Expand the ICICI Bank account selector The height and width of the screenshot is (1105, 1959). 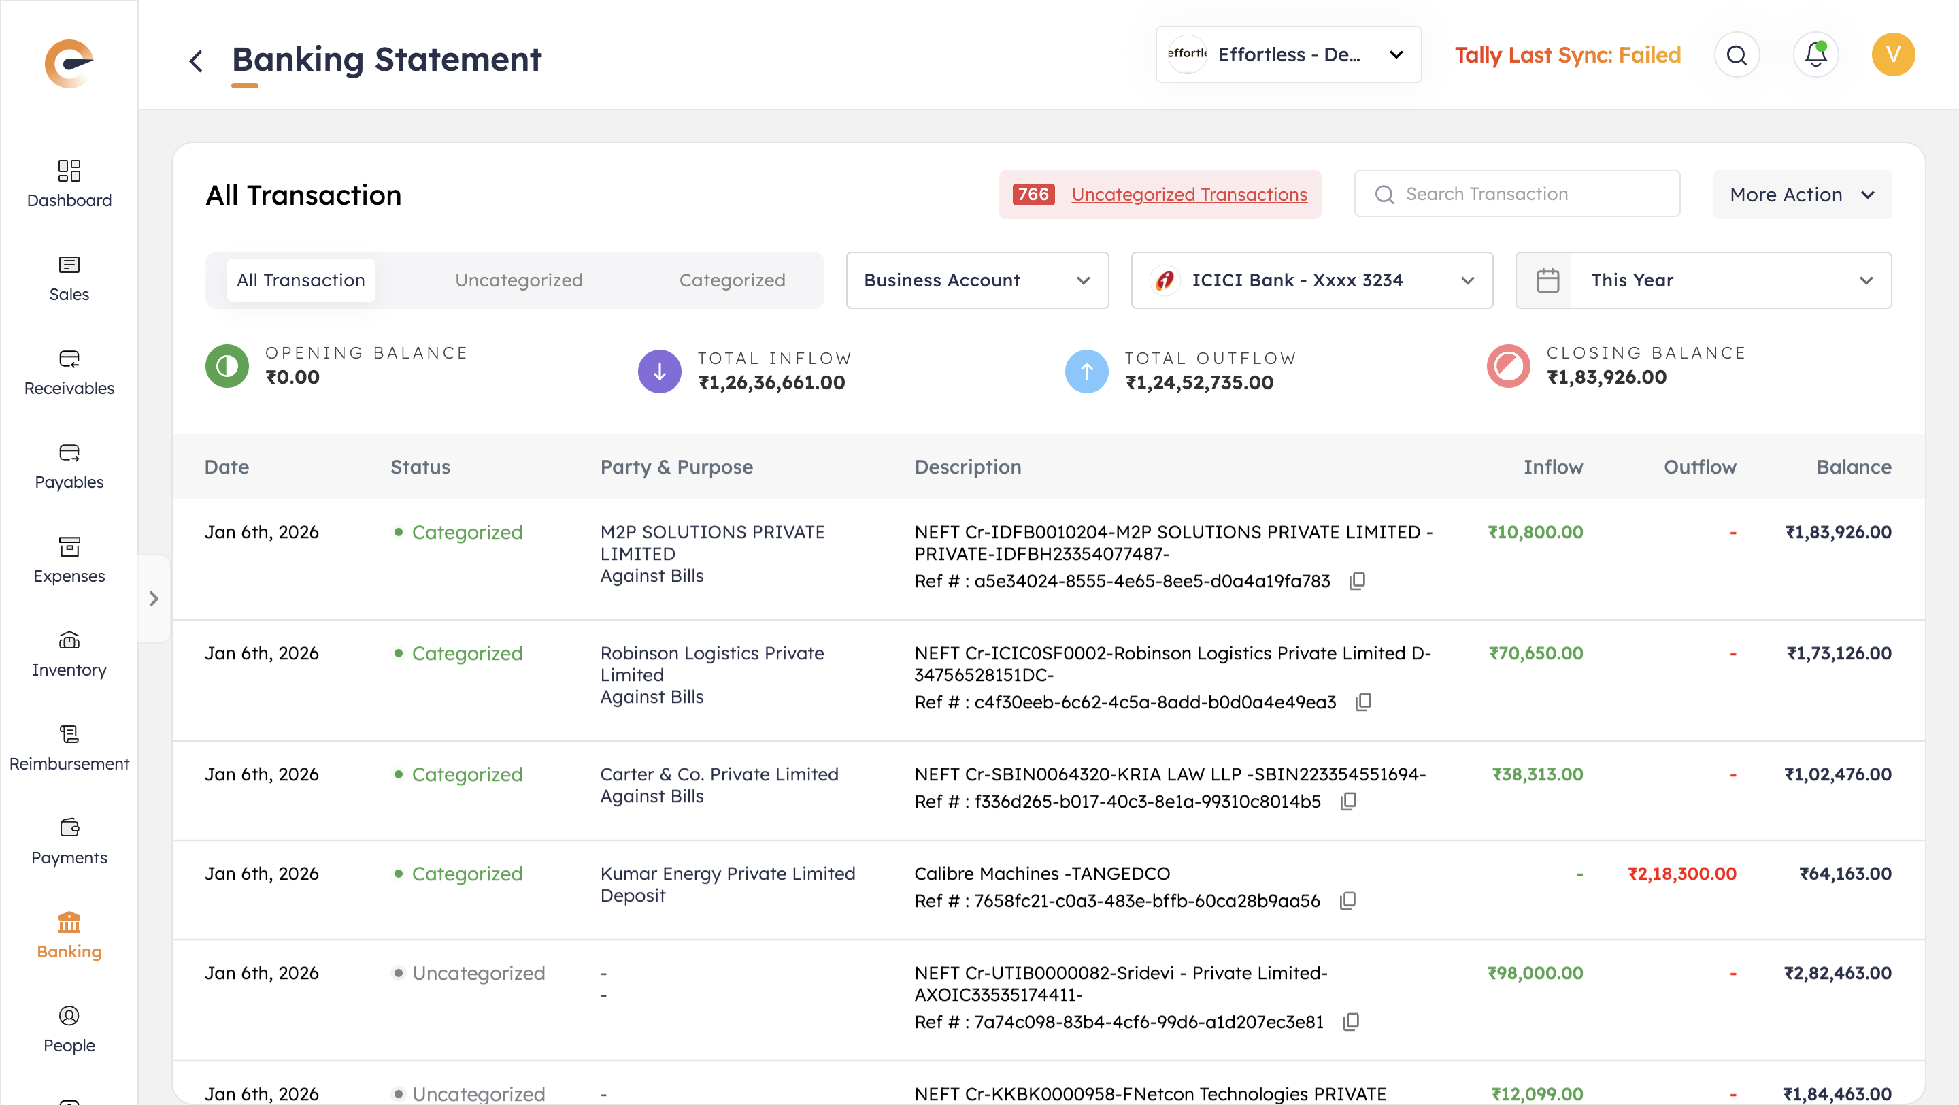click(x=1311, y=280)
